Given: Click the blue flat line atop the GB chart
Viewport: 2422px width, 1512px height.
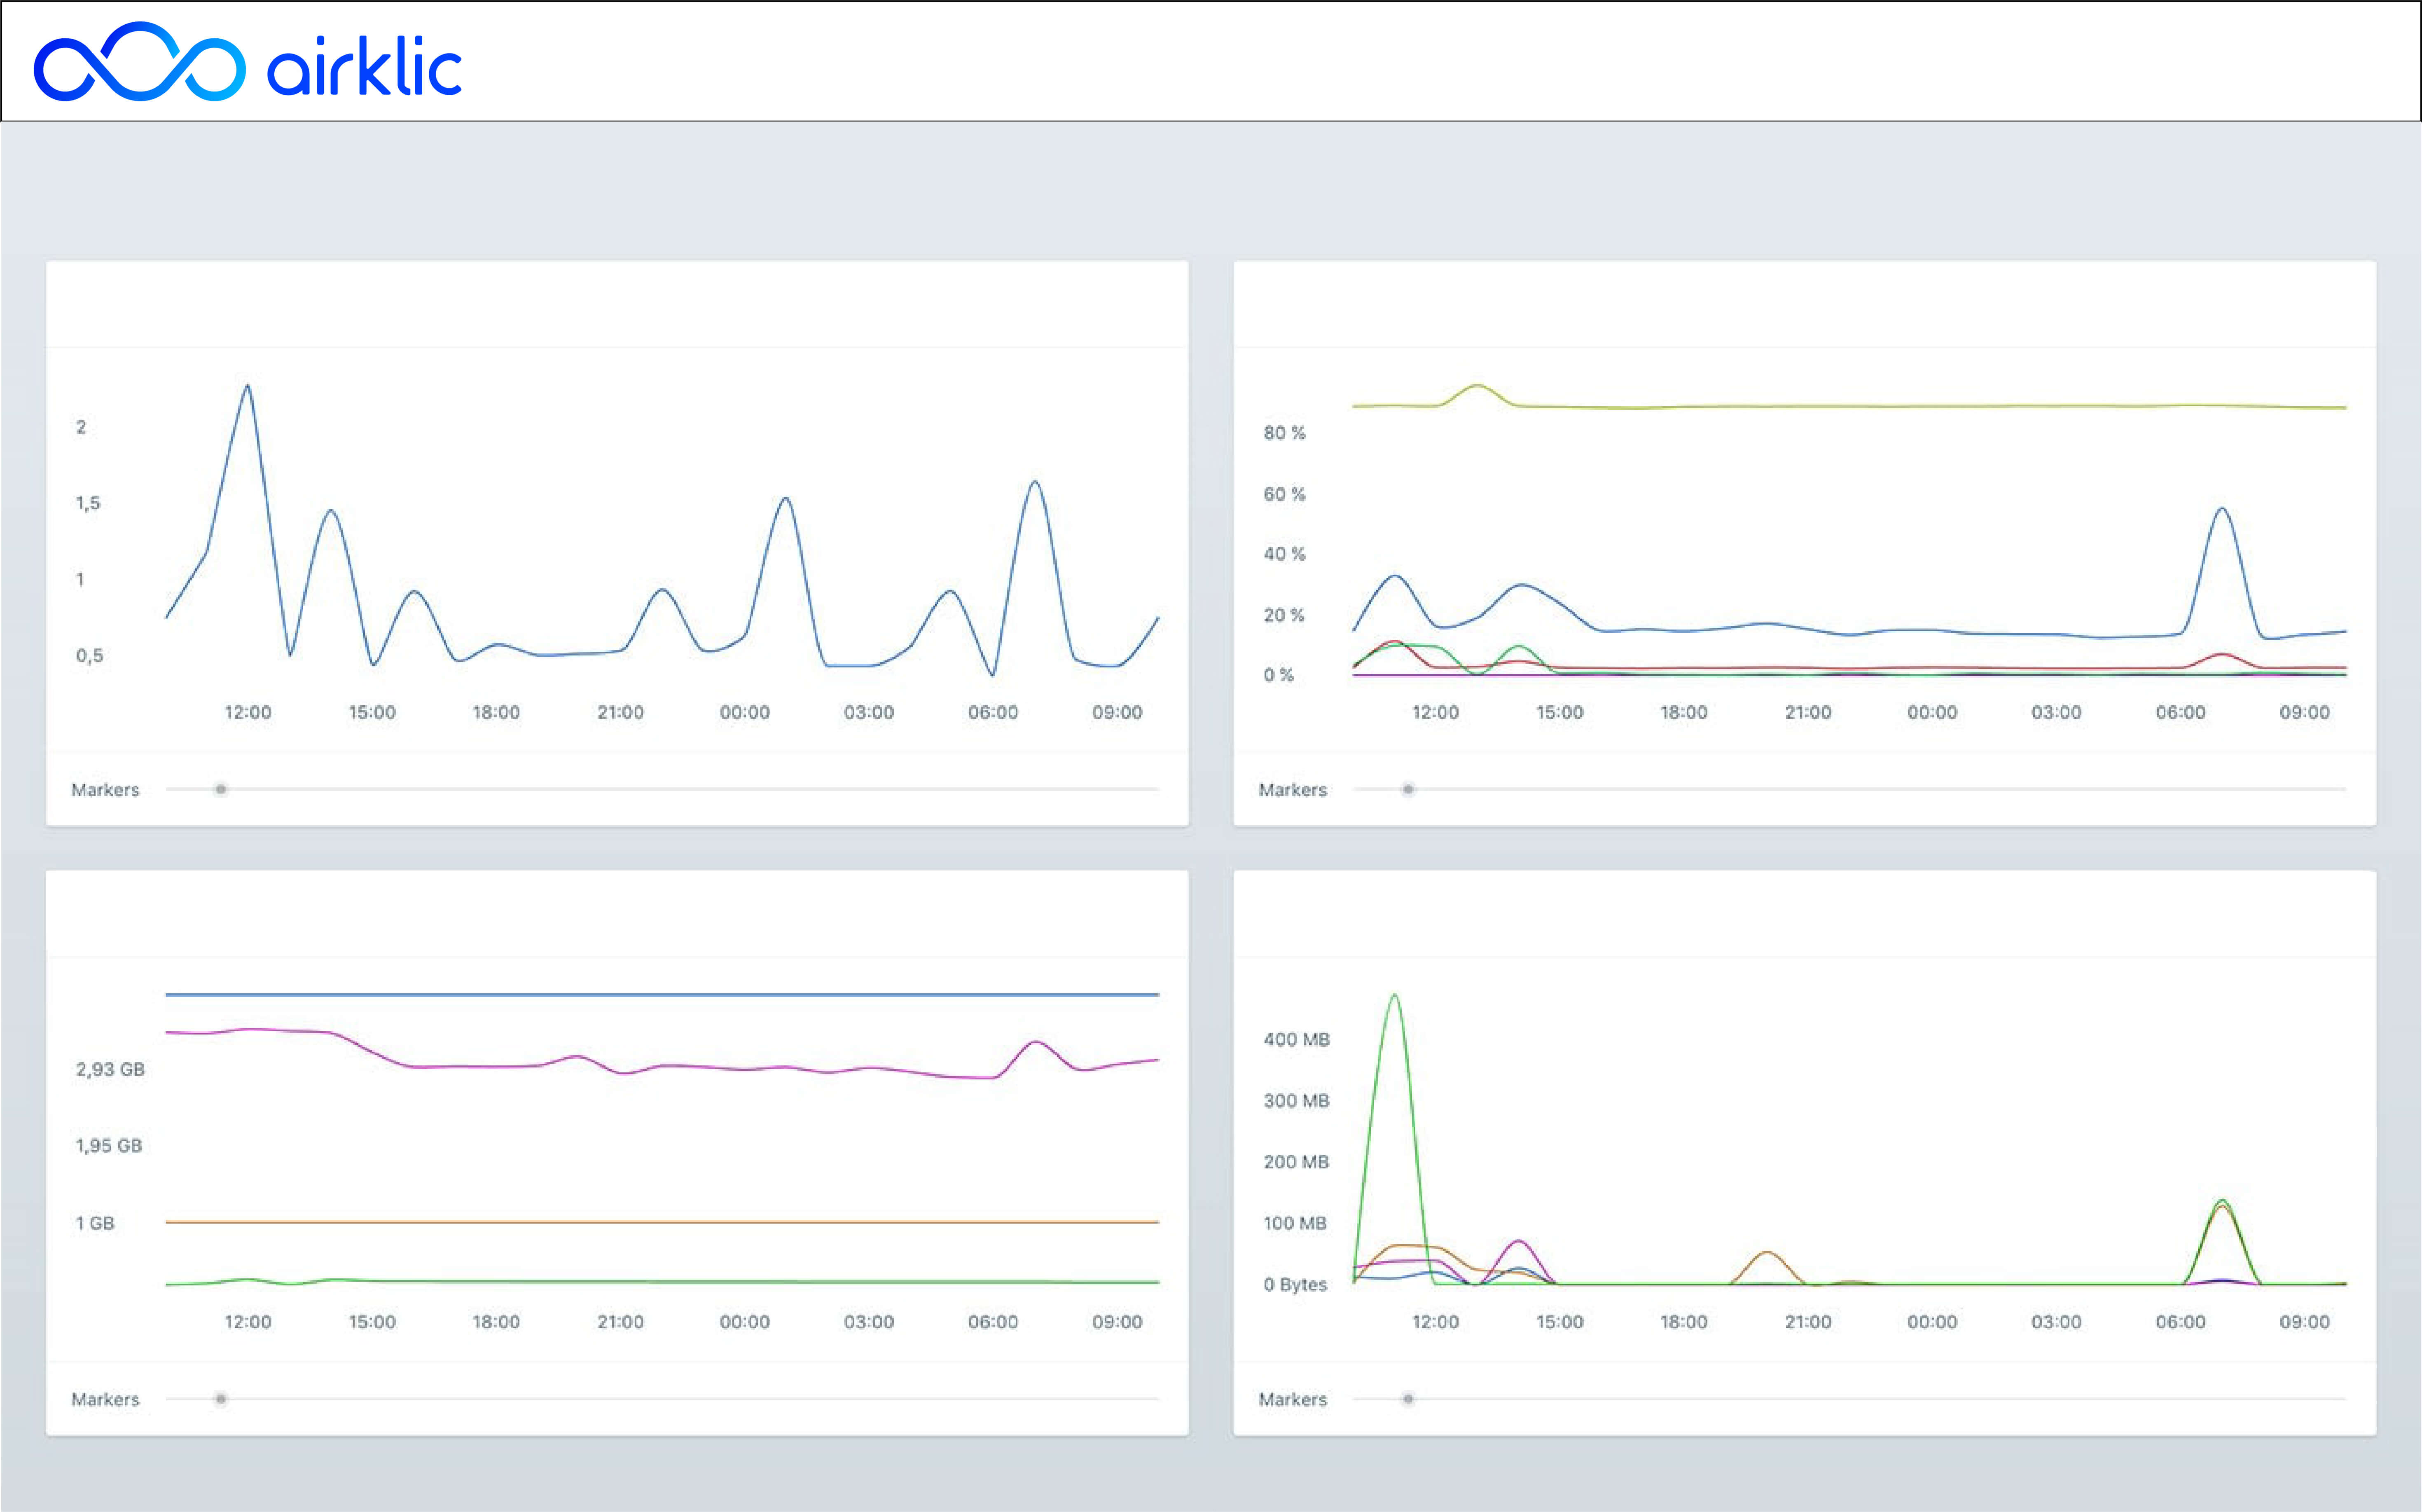Looking at the screenshot, I should point(660,994).
